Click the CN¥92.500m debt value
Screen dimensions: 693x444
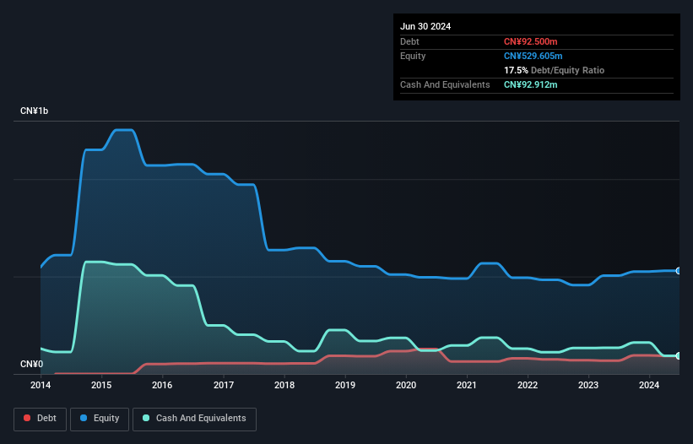530,41
